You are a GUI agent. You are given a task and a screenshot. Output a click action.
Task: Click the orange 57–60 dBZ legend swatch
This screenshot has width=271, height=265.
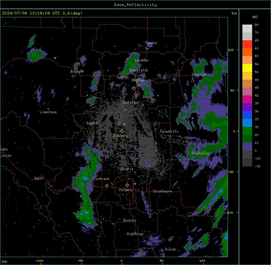[247, 52]
